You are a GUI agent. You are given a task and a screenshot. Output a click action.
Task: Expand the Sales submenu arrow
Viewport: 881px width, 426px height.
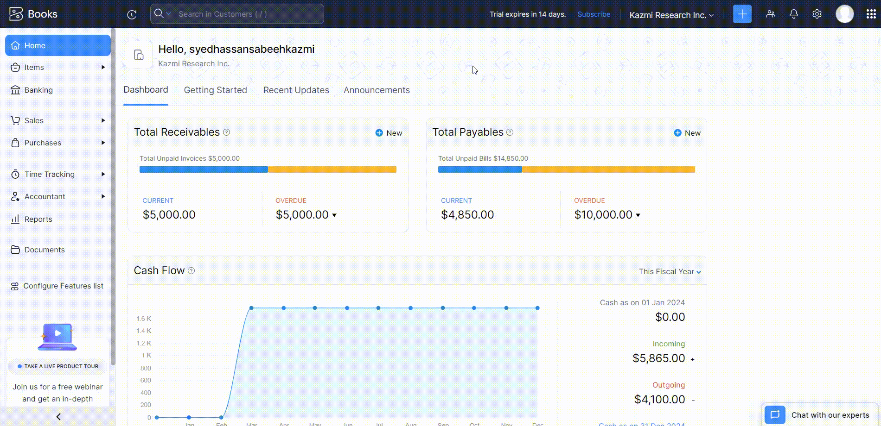pyautogui.click(x=103, y=120)
